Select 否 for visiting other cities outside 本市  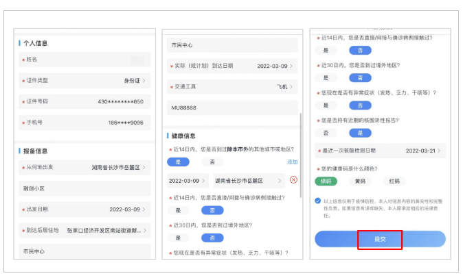pos(212,162)
